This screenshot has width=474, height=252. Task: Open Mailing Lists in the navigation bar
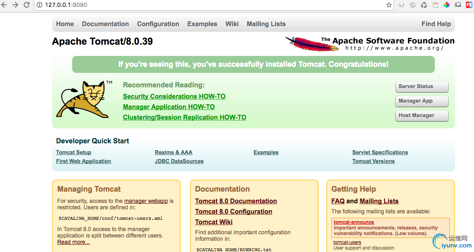pos(266,24)
